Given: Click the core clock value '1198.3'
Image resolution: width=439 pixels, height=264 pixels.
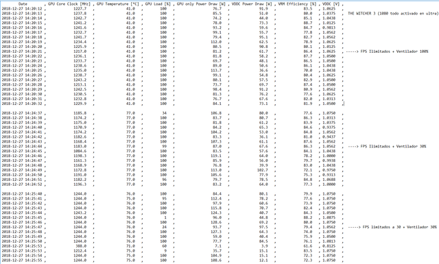Looking at the screenshot, I should 80,156.
